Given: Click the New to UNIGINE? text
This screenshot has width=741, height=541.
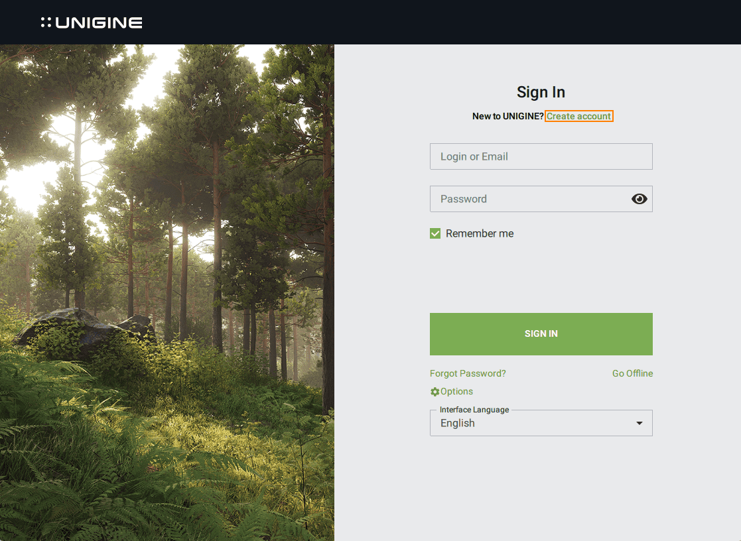Looking at the screenshot, I should [x=507, y=116].
